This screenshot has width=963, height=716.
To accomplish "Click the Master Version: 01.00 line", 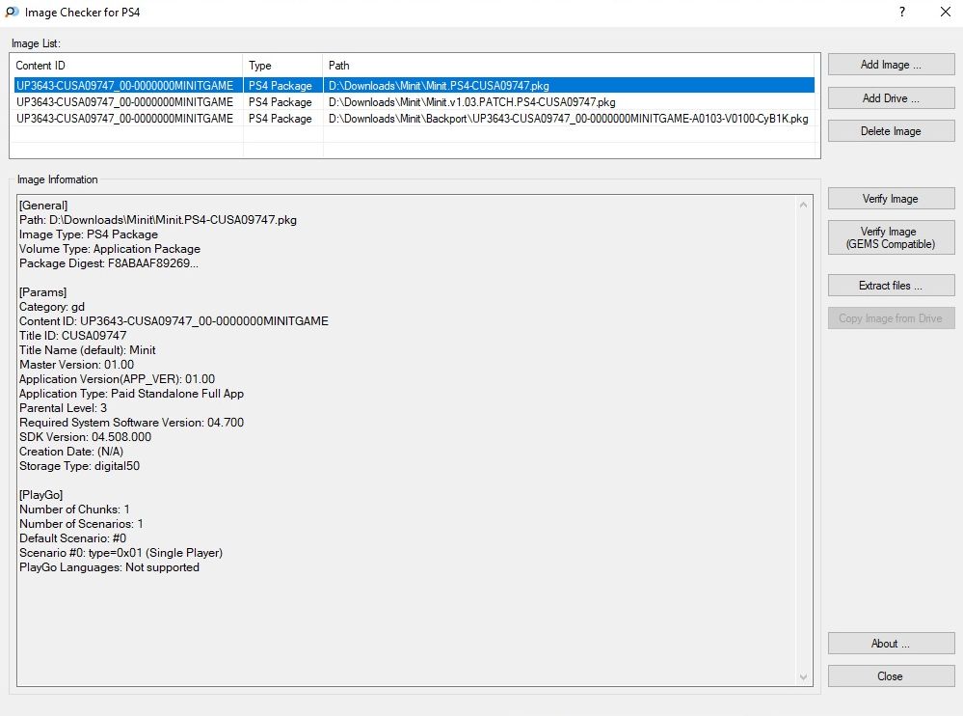I will pos(77,365).
